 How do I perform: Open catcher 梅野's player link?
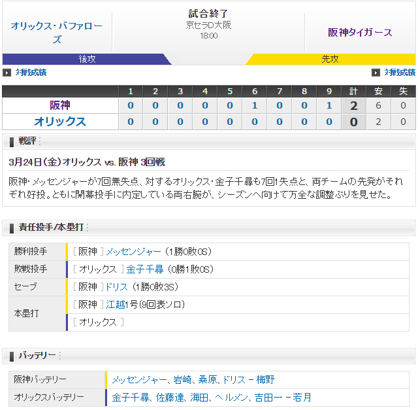pos(266,379)
